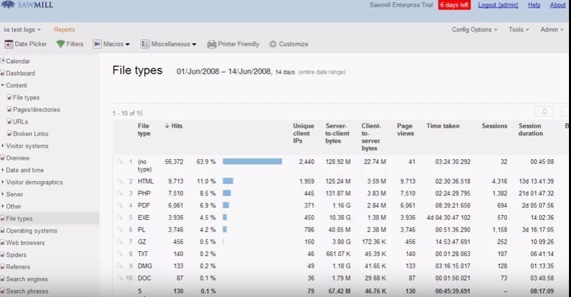Click the zoom icon on PDF row
Screen dimensions: 571x297
coord(120,205)
